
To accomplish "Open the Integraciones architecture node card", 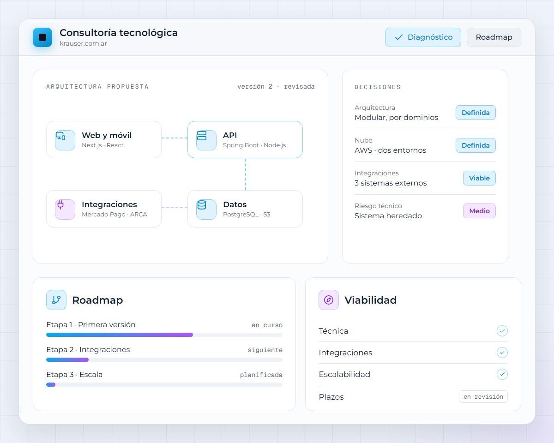I will (104, 209).
